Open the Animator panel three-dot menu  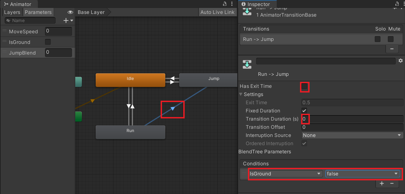click(x=232, y=4)
